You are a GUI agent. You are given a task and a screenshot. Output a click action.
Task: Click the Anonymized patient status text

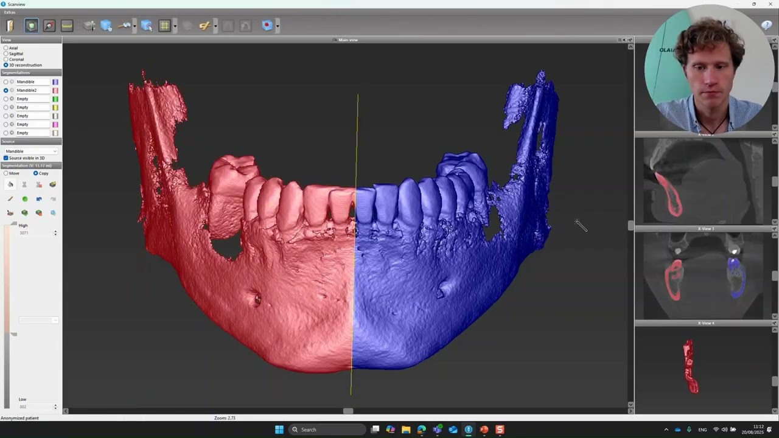tap(19, 418)
